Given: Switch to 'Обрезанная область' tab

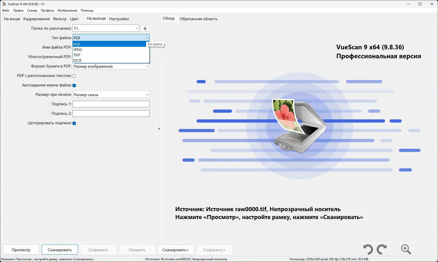Looking at the screenshot, I should pos(199,19).
